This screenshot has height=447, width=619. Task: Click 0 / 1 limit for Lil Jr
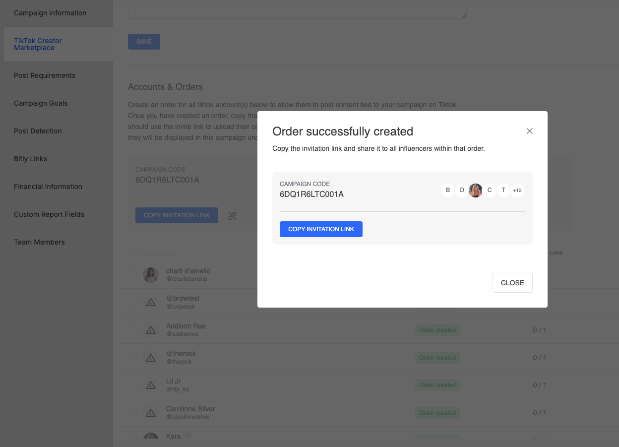(539, 385)
